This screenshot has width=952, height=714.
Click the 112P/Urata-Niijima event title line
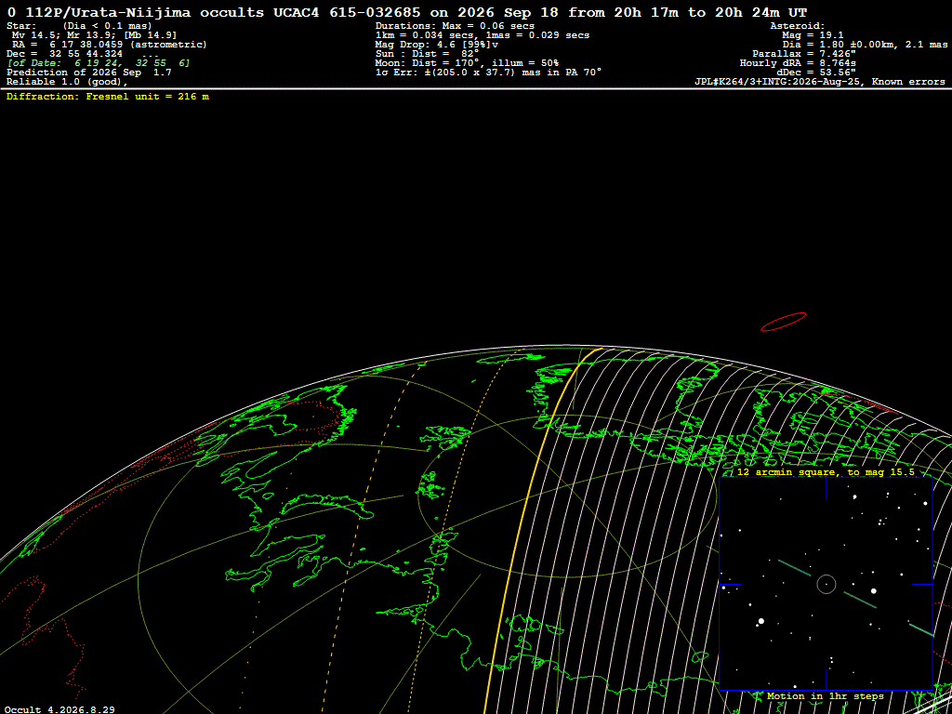(407, 12)
